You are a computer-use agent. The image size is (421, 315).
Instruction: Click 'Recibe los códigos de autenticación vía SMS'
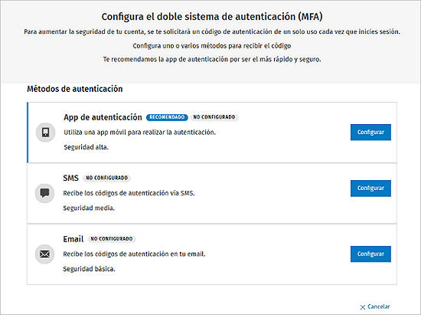pos(129,193)
